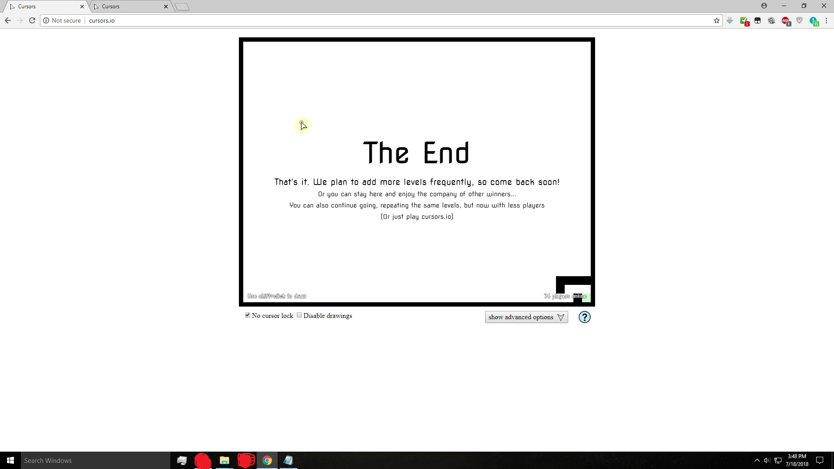Click the bookmark star icon
Screen dimensions: 834x469
[x=717, y=20]
